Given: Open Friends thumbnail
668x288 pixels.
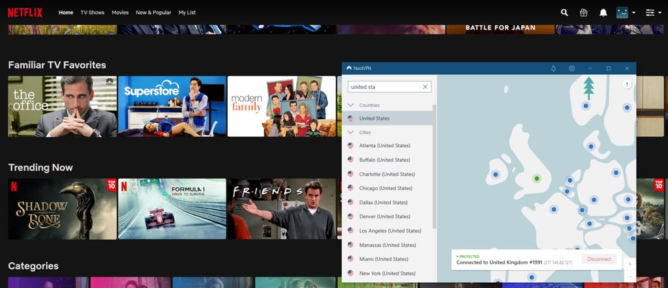Looking at the screenshot, I should click(x=282, y=209).
